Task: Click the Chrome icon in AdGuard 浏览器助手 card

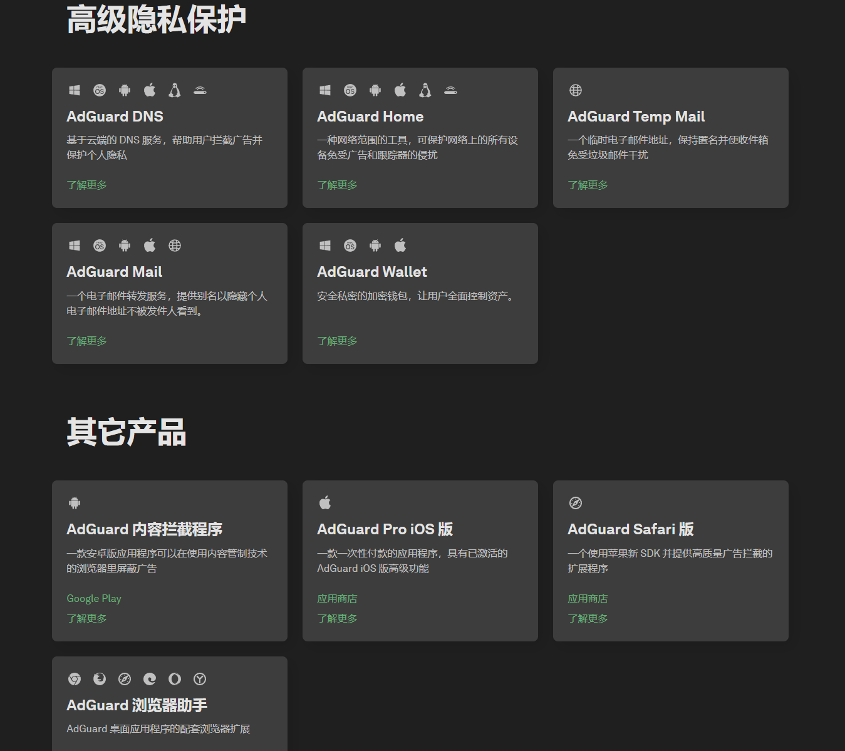Action: [75, 679]
